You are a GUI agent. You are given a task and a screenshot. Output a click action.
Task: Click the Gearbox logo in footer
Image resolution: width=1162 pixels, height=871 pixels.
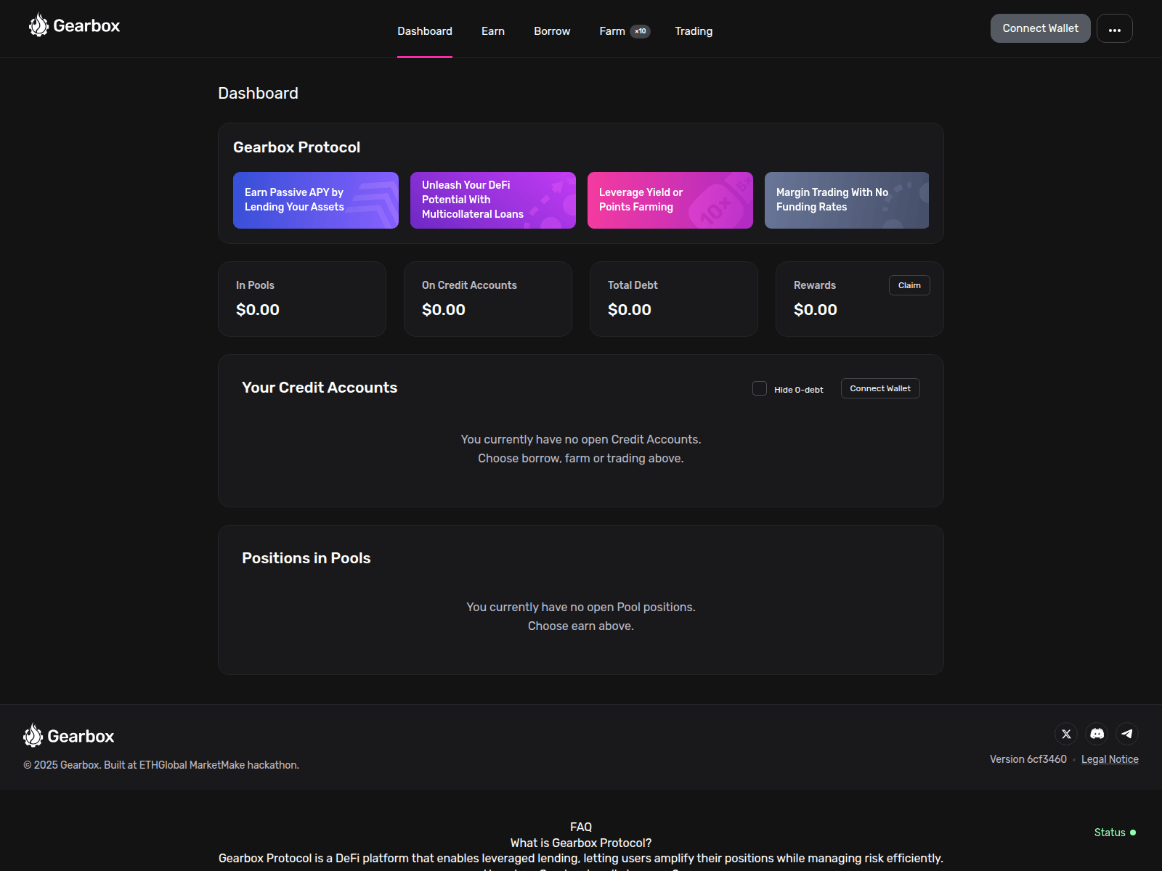pyautogui.click(x=68, y=736)
